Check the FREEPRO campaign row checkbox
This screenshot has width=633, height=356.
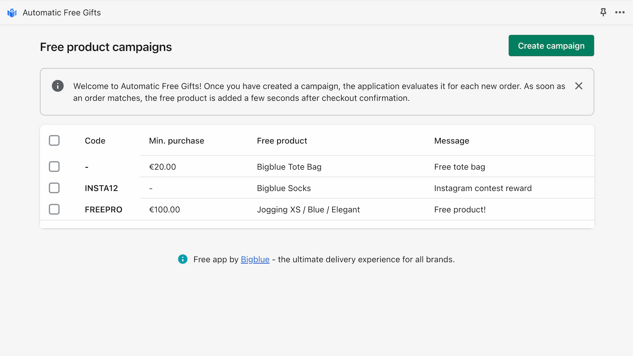(54, 209)
